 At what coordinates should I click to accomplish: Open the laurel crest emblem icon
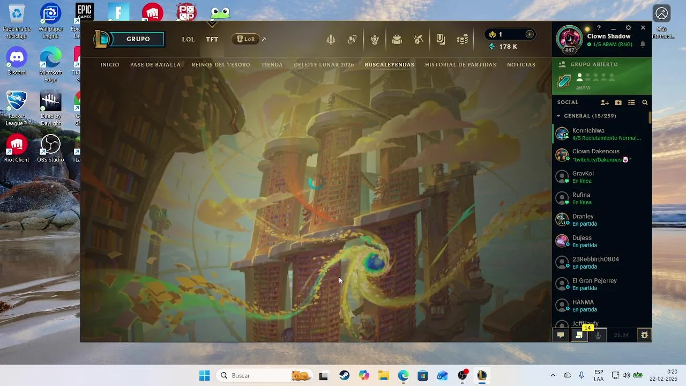coord(375,39)
